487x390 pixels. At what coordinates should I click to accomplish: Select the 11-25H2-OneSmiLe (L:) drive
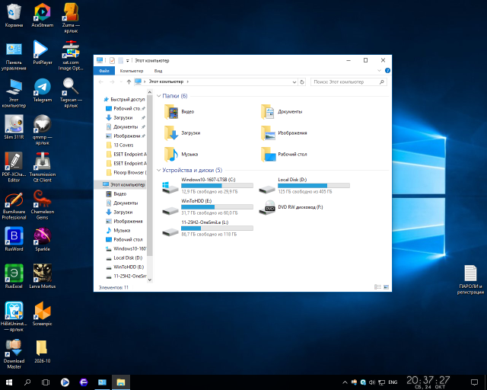coord(208,229)
